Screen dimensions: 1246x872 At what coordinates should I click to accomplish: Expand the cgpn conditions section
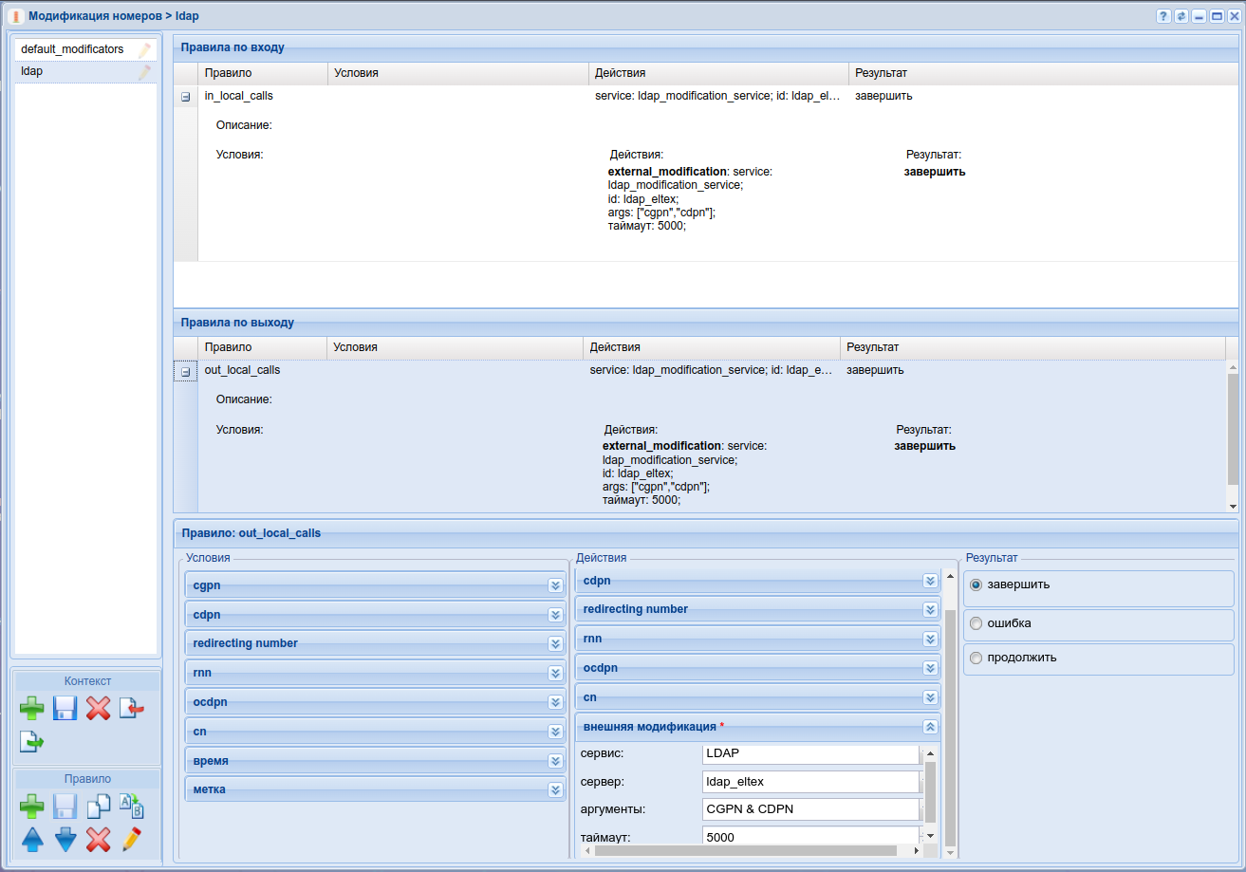[555, 585]
